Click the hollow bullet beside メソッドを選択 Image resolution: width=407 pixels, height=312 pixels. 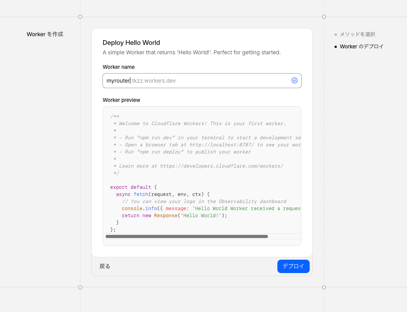[336, 35]
